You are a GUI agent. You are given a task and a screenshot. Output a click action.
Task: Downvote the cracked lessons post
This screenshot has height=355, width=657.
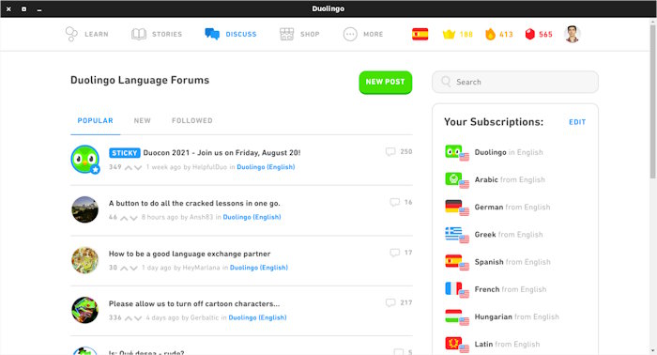(133, 218)
